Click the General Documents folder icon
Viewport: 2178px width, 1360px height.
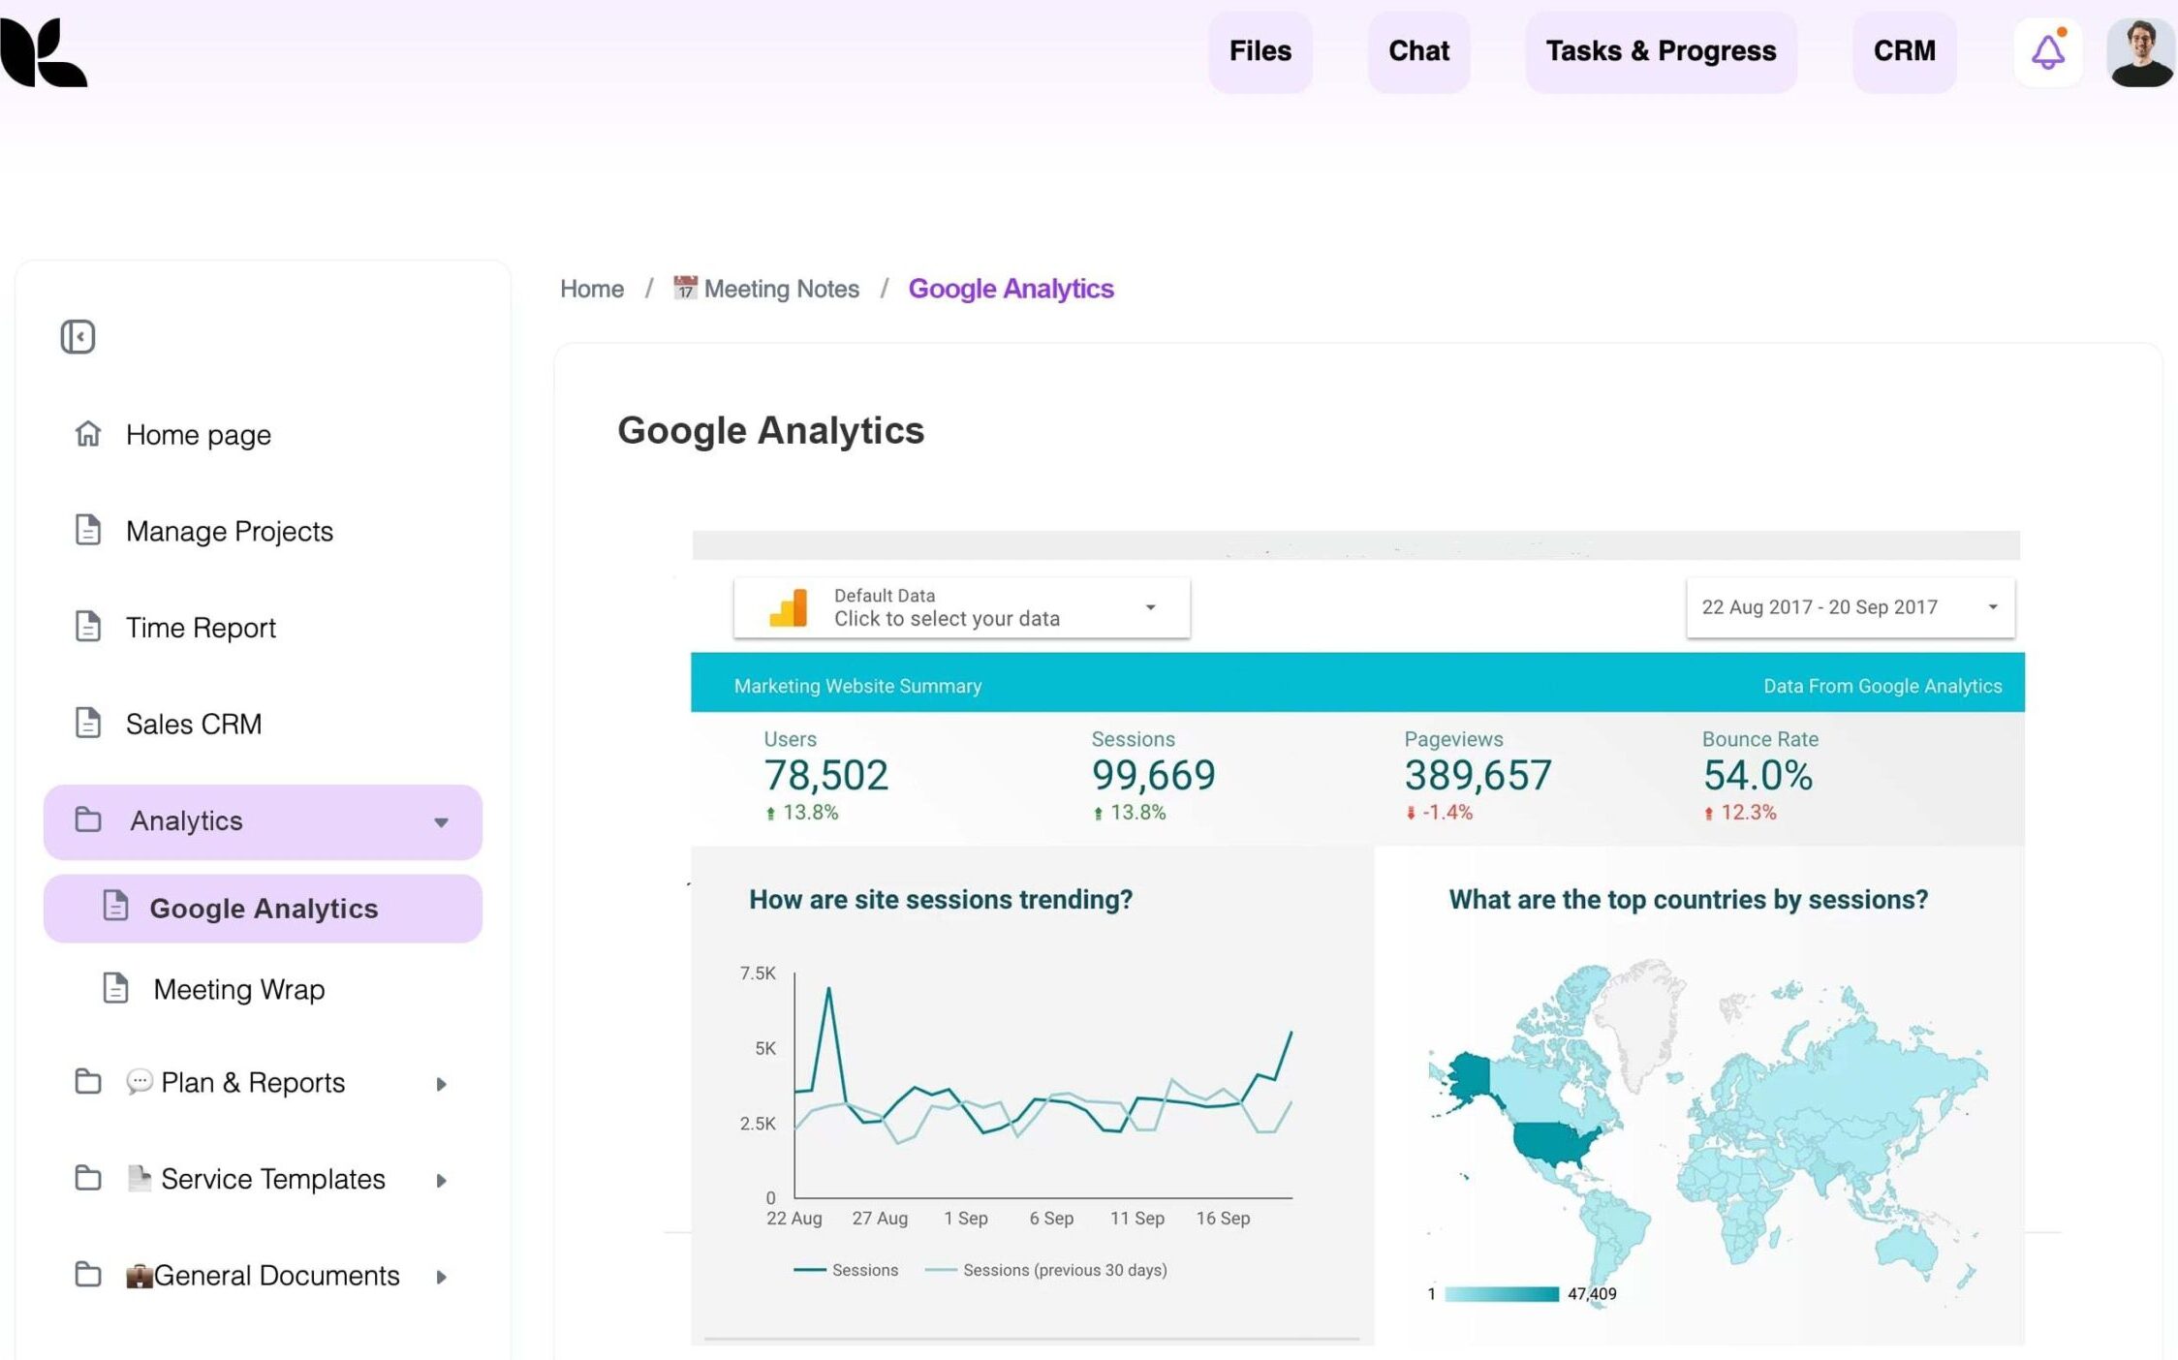88,1274
